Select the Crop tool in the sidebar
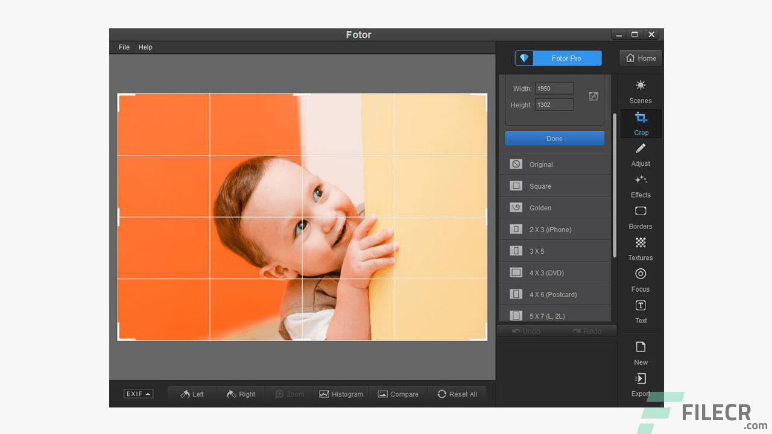This screenshot has width=772, height=434. (x=641, y=124)
